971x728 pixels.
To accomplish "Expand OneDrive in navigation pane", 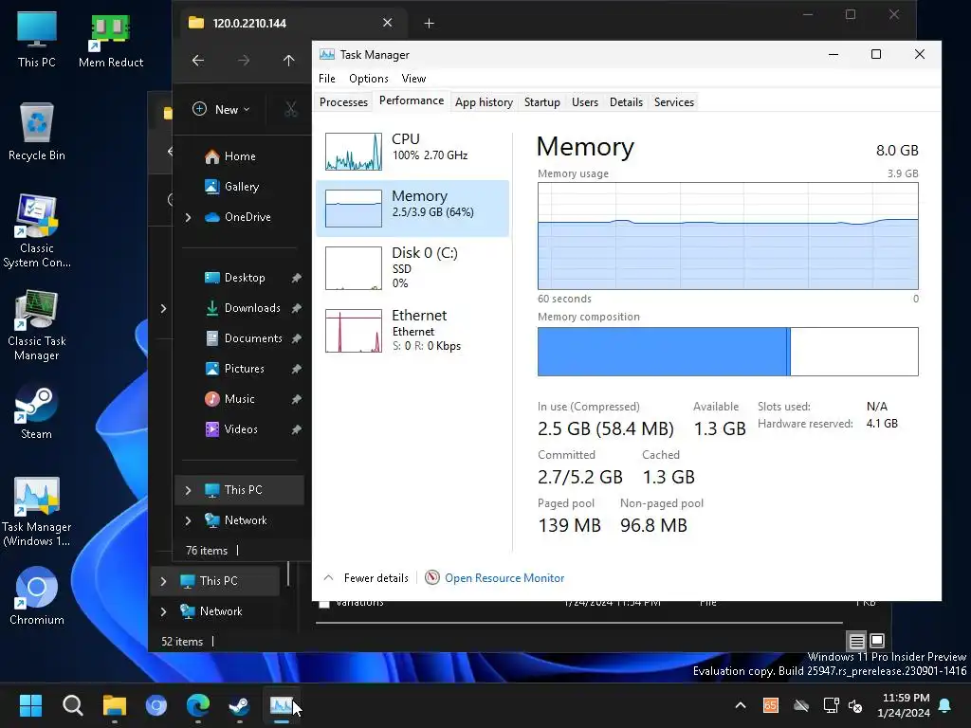I will click(x=188, y=217).
